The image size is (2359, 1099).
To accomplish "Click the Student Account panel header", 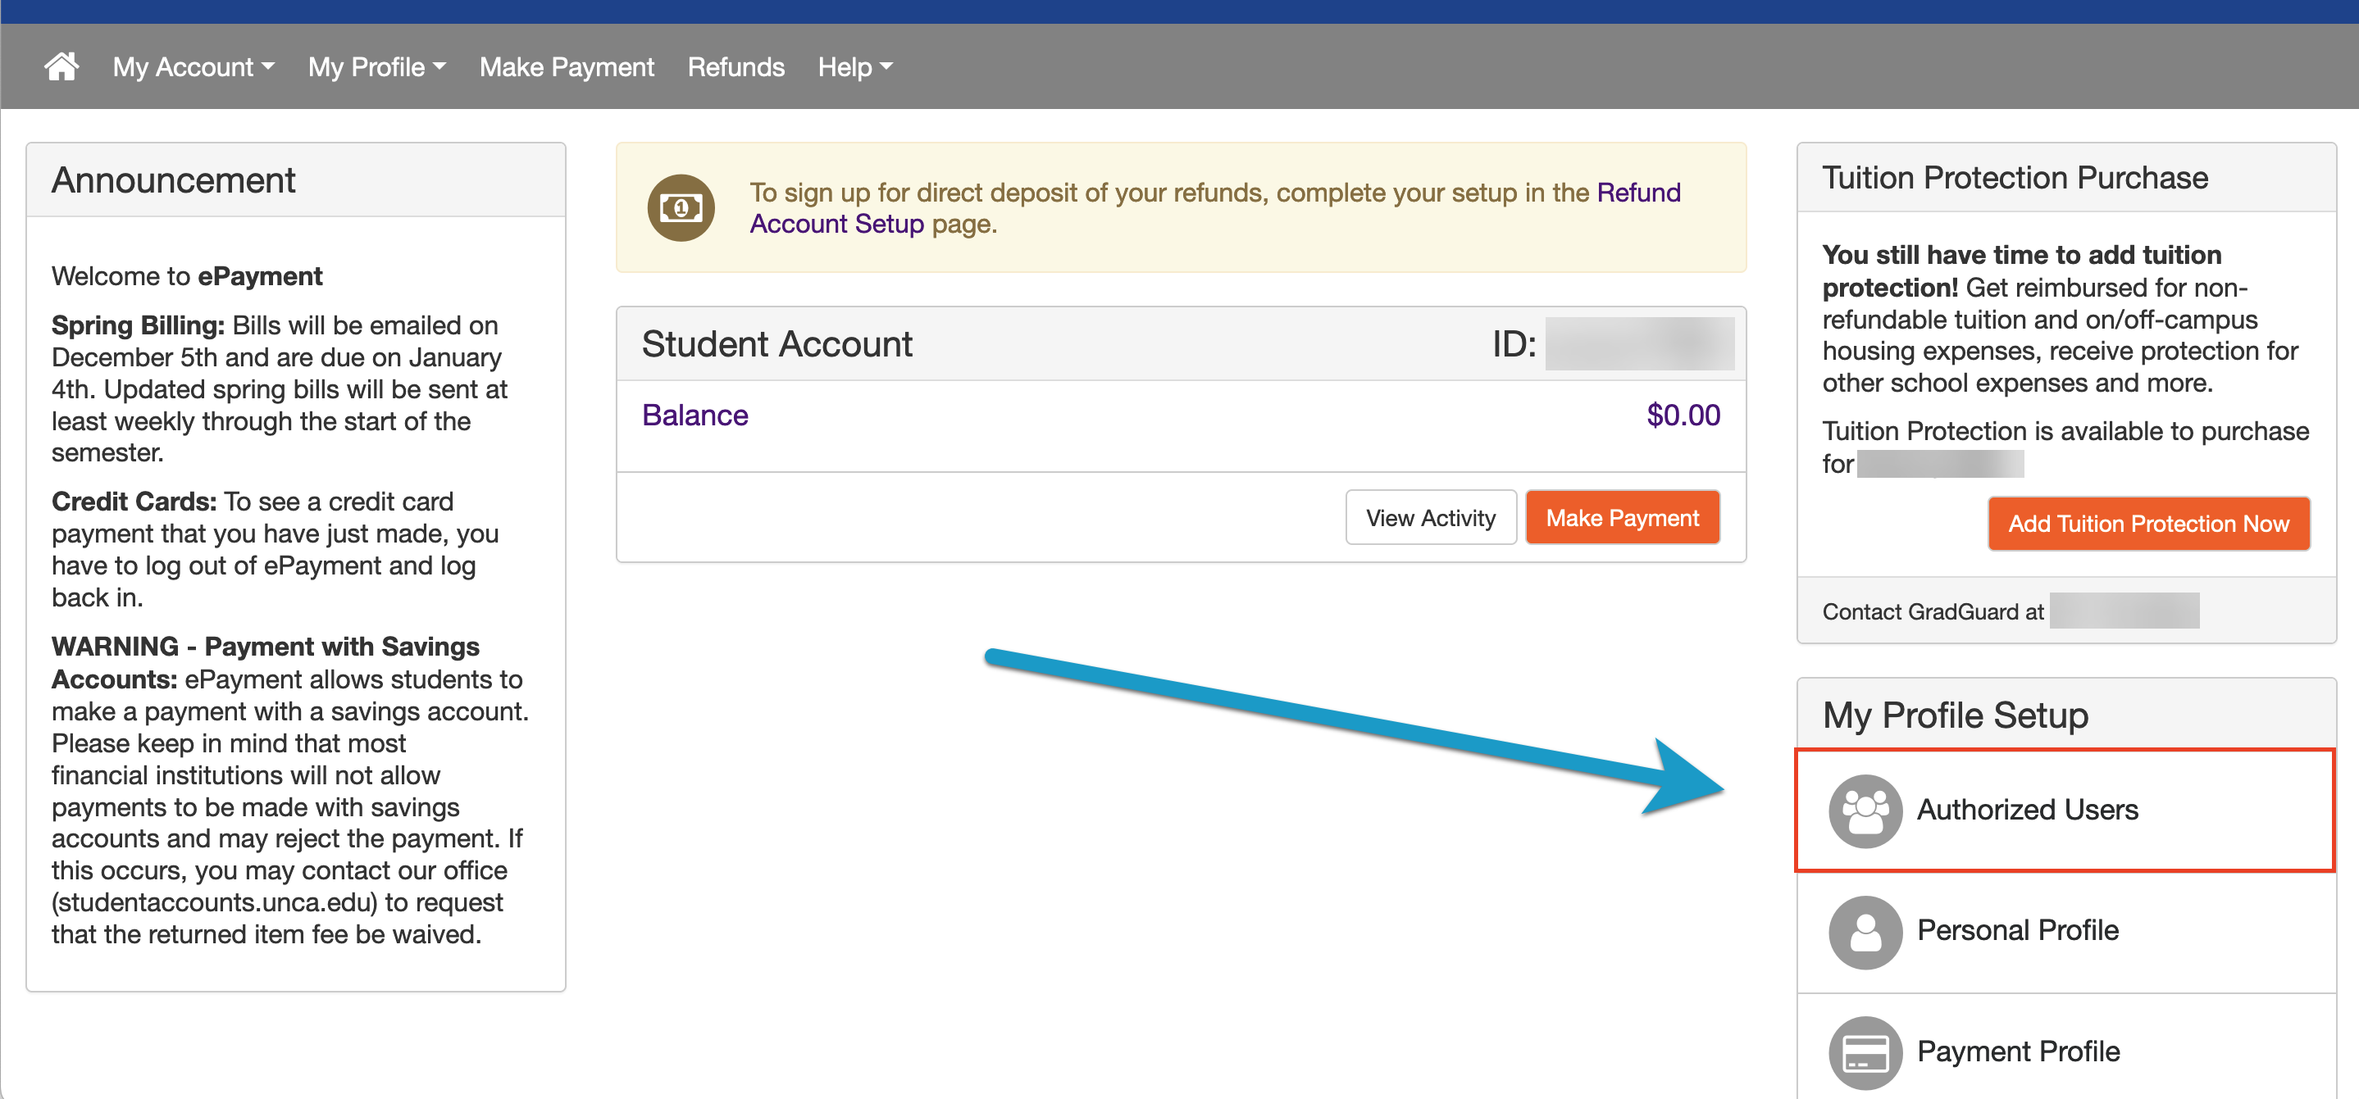I will pos(776,344).
